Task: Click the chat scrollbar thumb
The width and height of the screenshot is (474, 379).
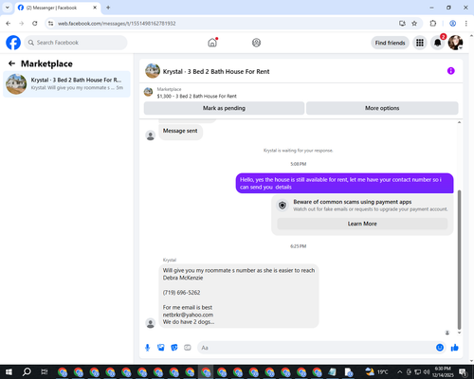Action: click(x=459, y=260)
